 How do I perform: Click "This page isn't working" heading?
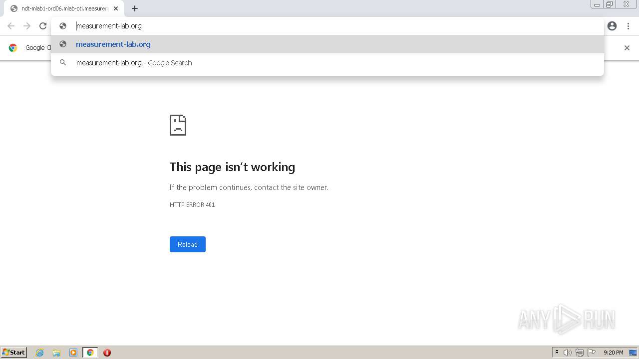(x=232, y=167)
